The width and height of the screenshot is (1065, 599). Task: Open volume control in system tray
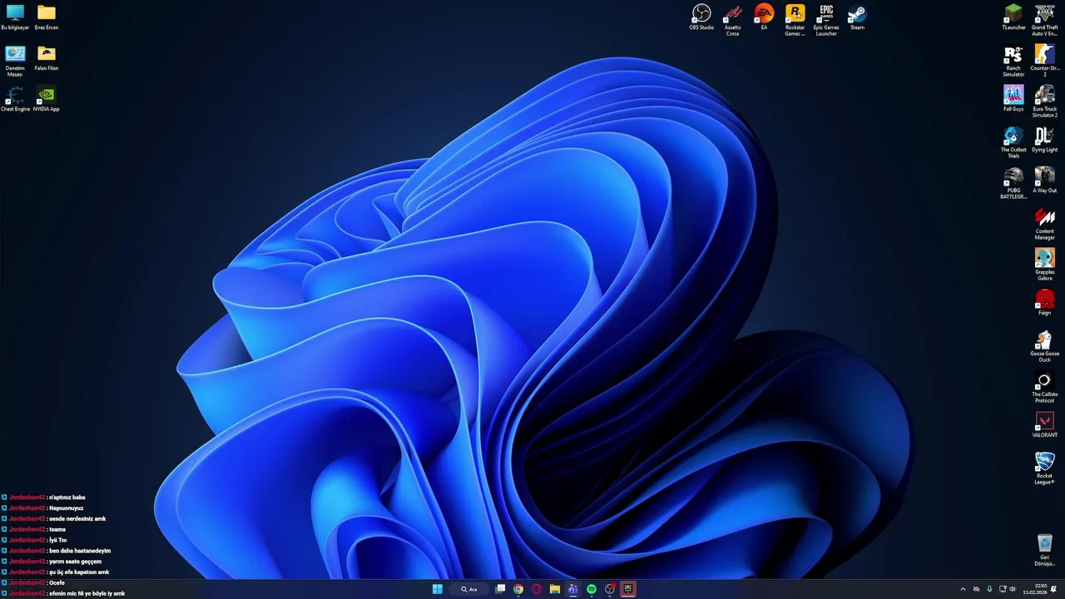coord(1013,589)
